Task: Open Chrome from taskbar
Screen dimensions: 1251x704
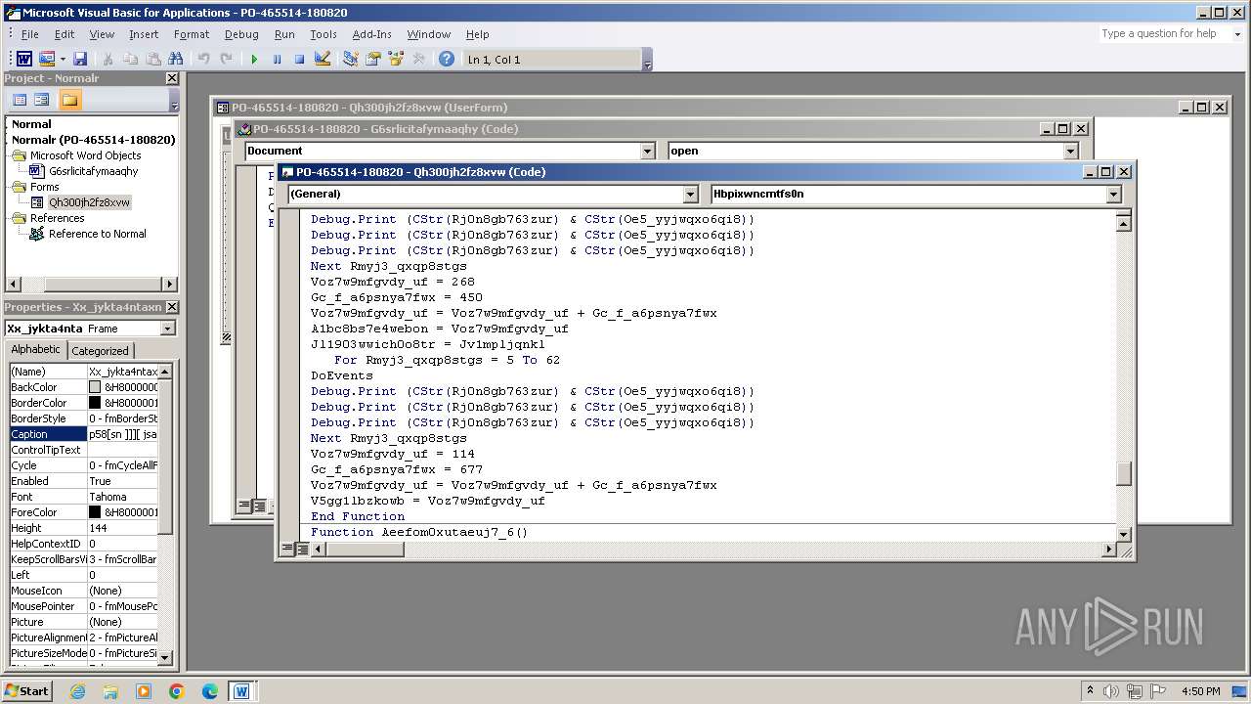Action: coord(177,691)
